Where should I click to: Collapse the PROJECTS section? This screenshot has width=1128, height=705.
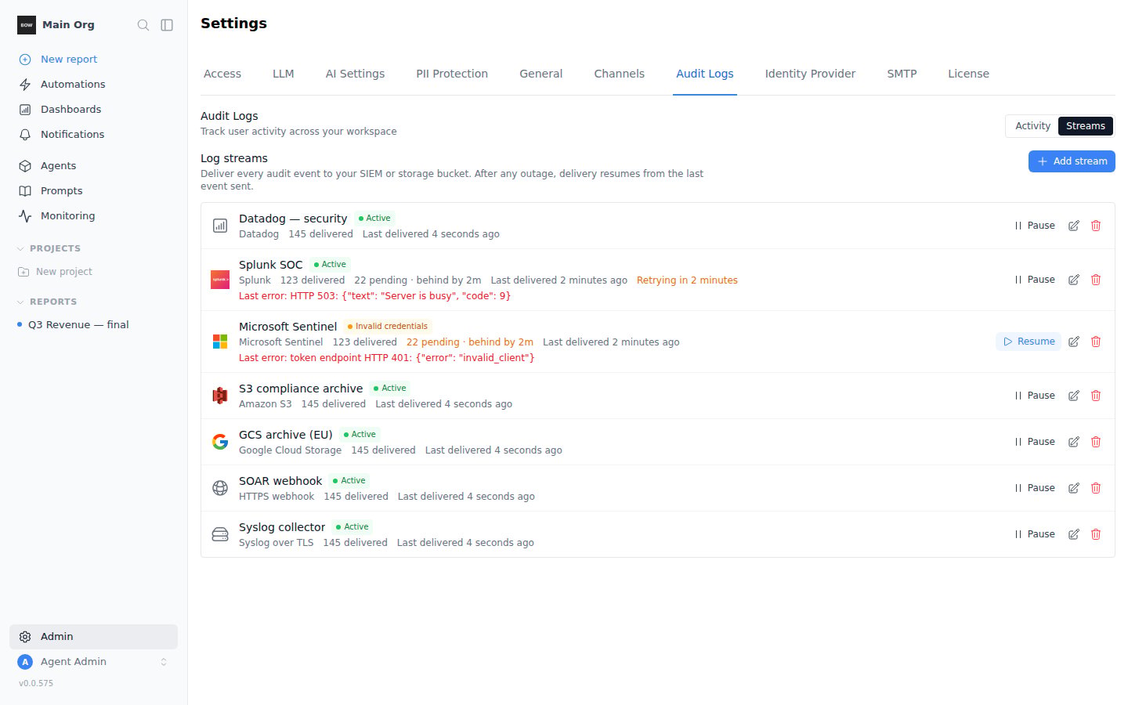tap(49, 248)
